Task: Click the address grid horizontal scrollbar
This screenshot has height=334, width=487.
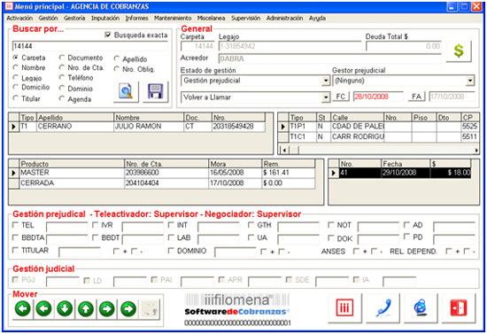Action: click(x=379, y=150)
